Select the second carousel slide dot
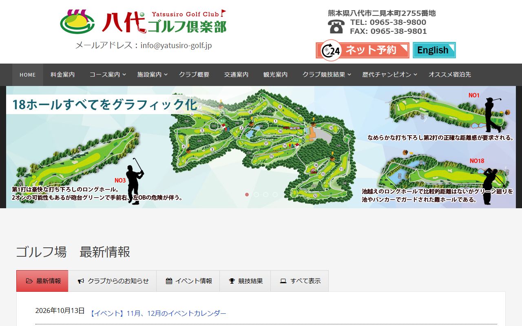The image size is (522, 326). click(256, 194)
